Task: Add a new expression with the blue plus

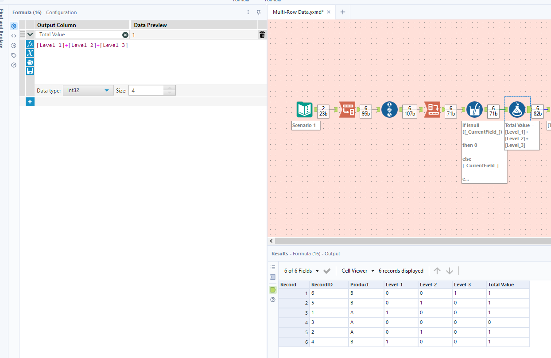Action: [30, 101]
